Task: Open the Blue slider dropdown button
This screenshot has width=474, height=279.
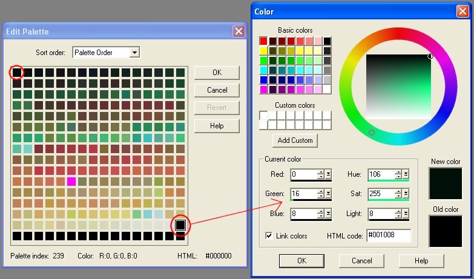Action: coord(328,214)
